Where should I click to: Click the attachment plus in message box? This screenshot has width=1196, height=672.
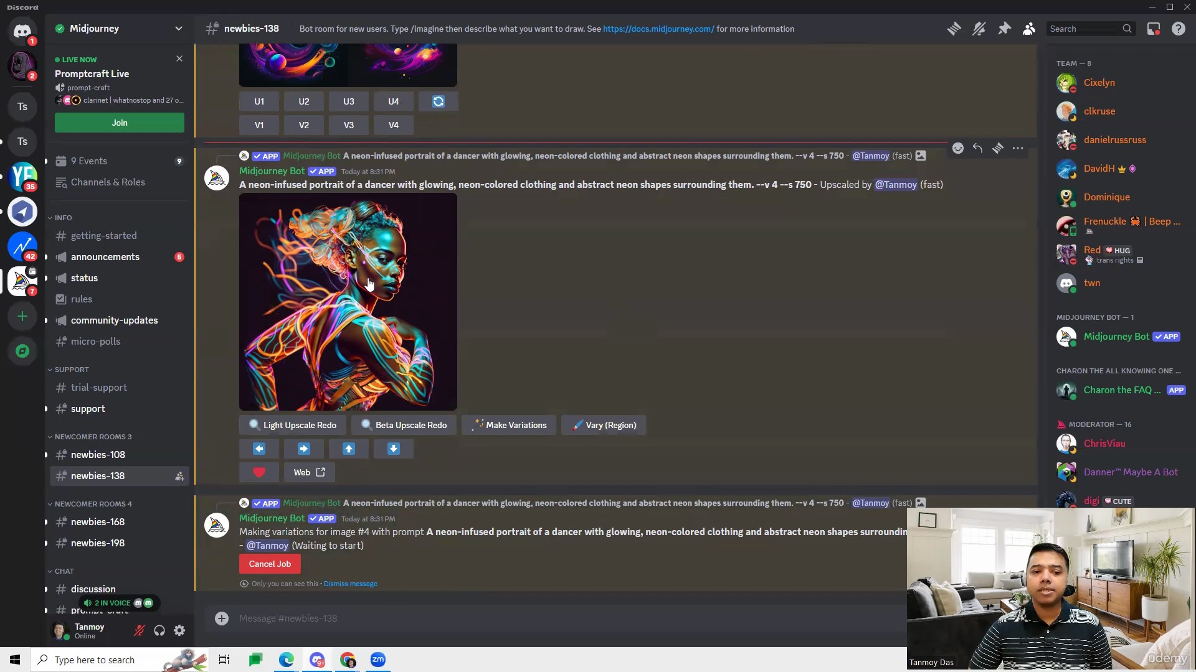222,618
